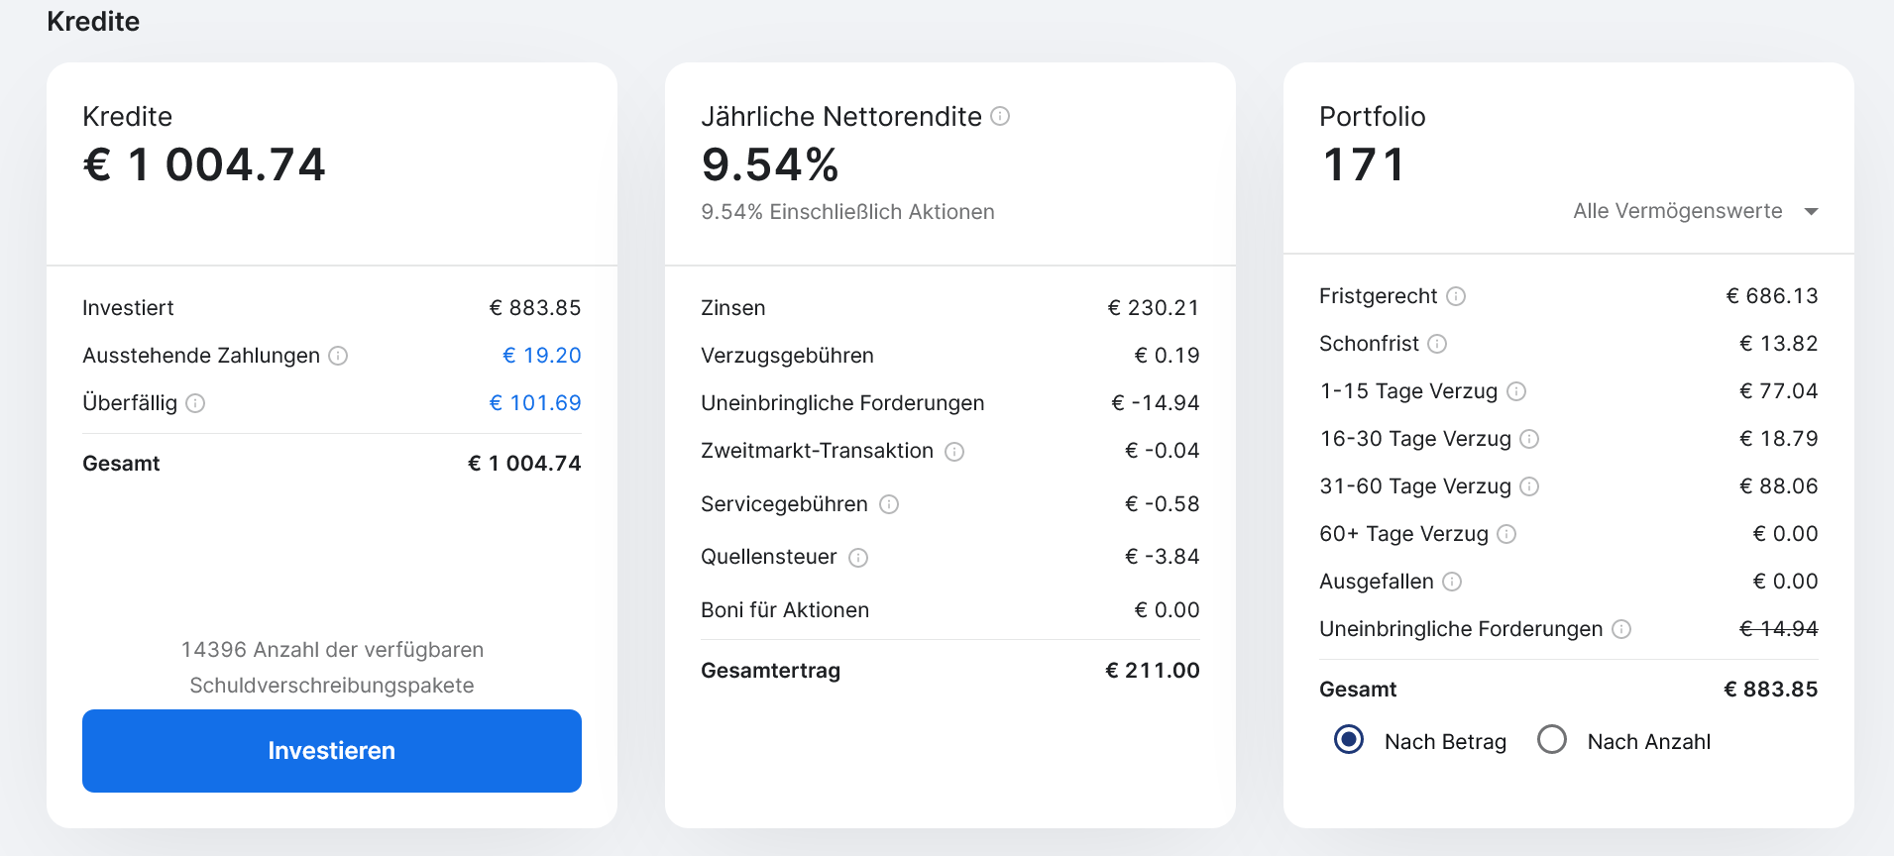Open info icon next to Jährliche Nettorendite
This screenshot has width=1894, height=856.
coord(1000,116)
